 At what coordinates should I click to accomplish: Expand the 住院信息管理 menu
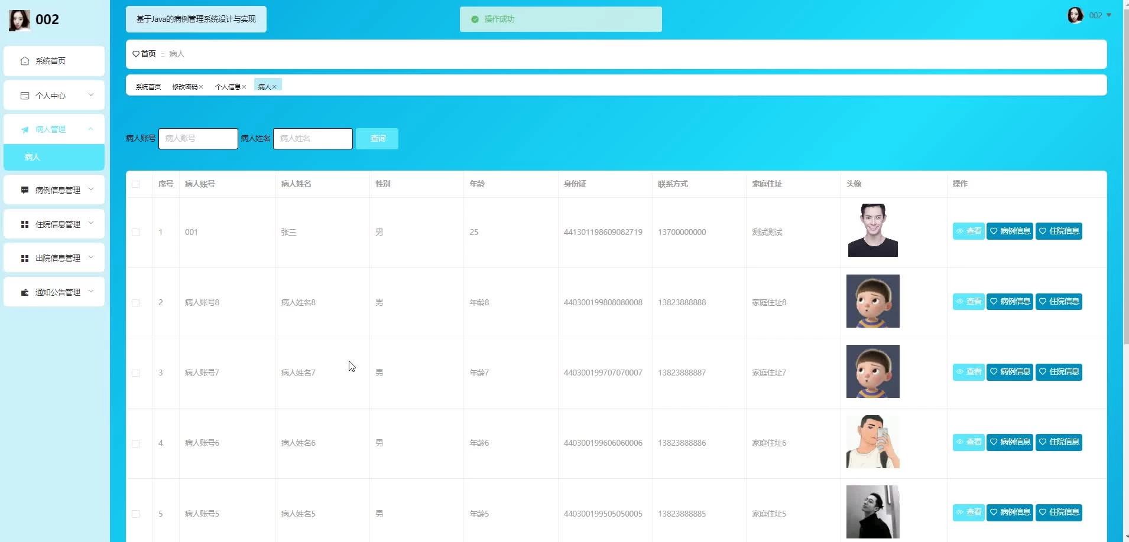[x=54, y=224]
